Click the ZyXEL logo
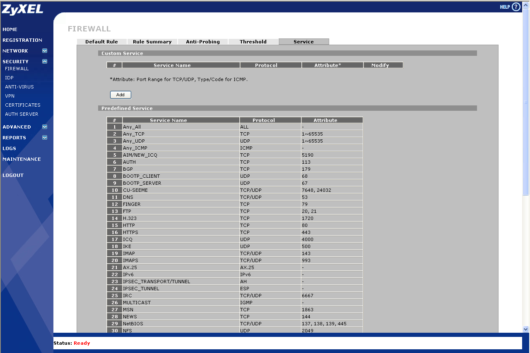 tap(22, 9)
